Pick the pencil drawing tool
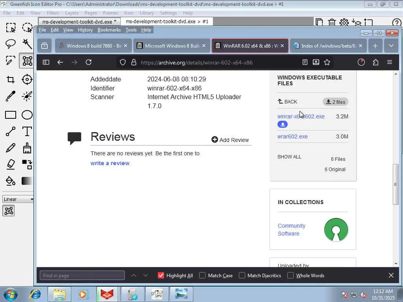 (x=11, y=148)
